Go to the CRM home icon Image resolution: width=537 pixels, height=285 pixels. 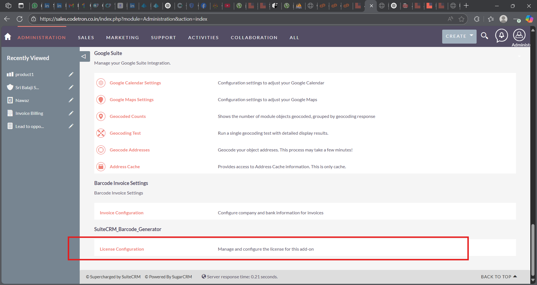click(8, 37)
